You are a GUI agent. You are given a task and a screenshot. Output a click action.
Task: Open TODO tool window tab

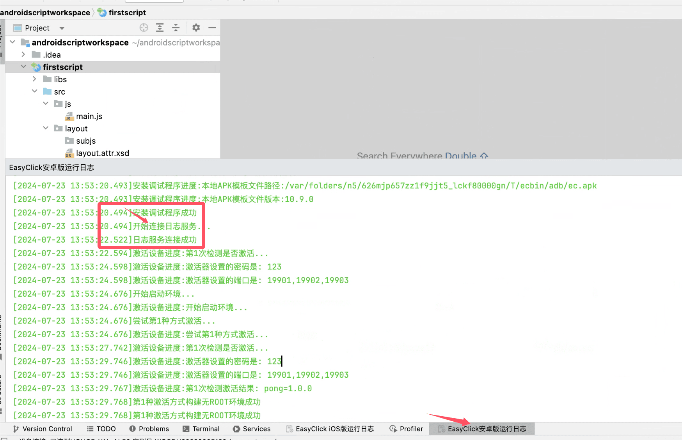pos(101,429)
